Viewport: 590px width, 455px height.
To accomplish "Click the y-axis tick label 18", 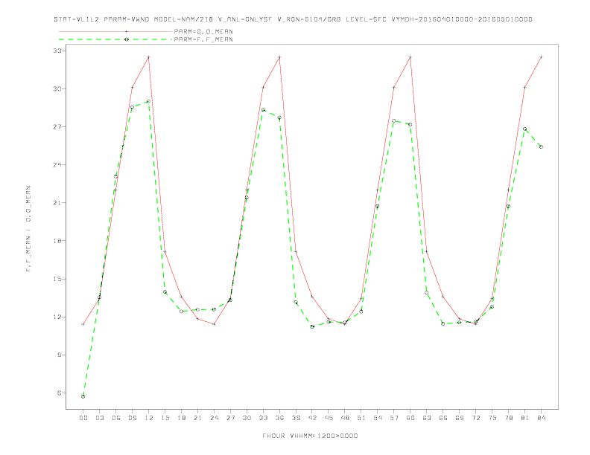I will [x=57, y=241].
